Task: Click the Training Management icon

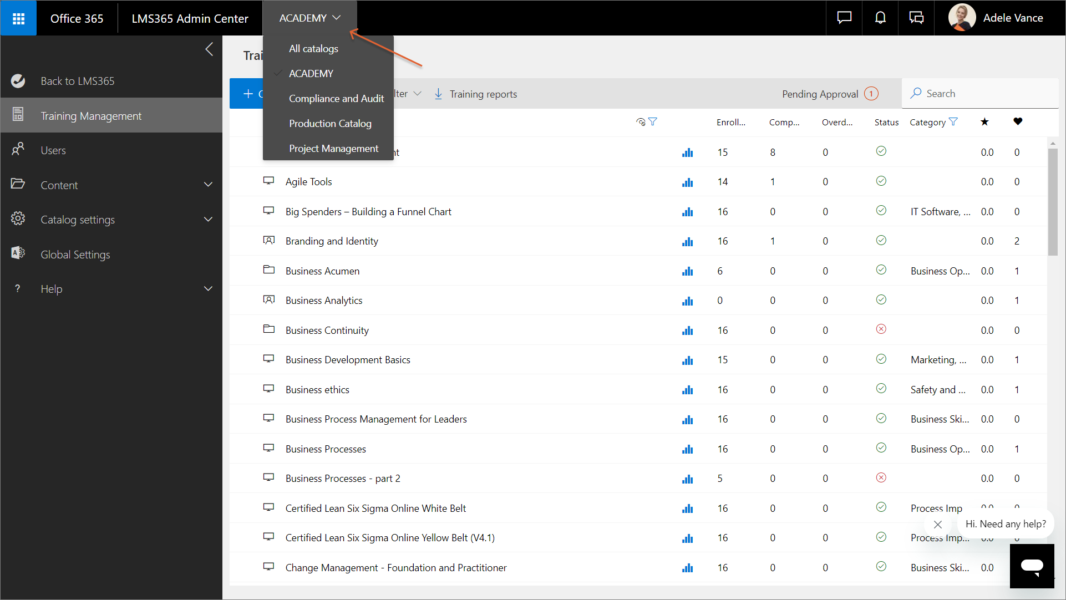Action: 18,115
